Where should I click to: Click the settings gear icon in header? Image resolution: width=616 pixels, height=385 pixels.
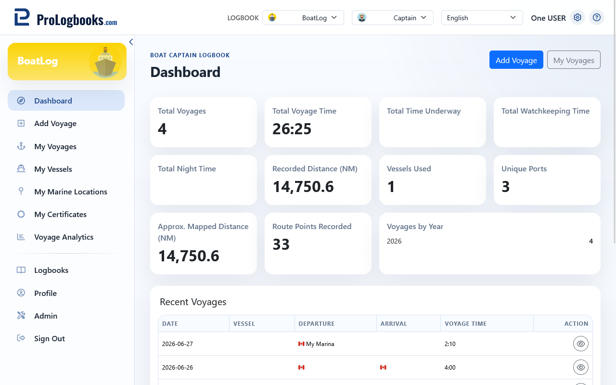coord(577,18)
